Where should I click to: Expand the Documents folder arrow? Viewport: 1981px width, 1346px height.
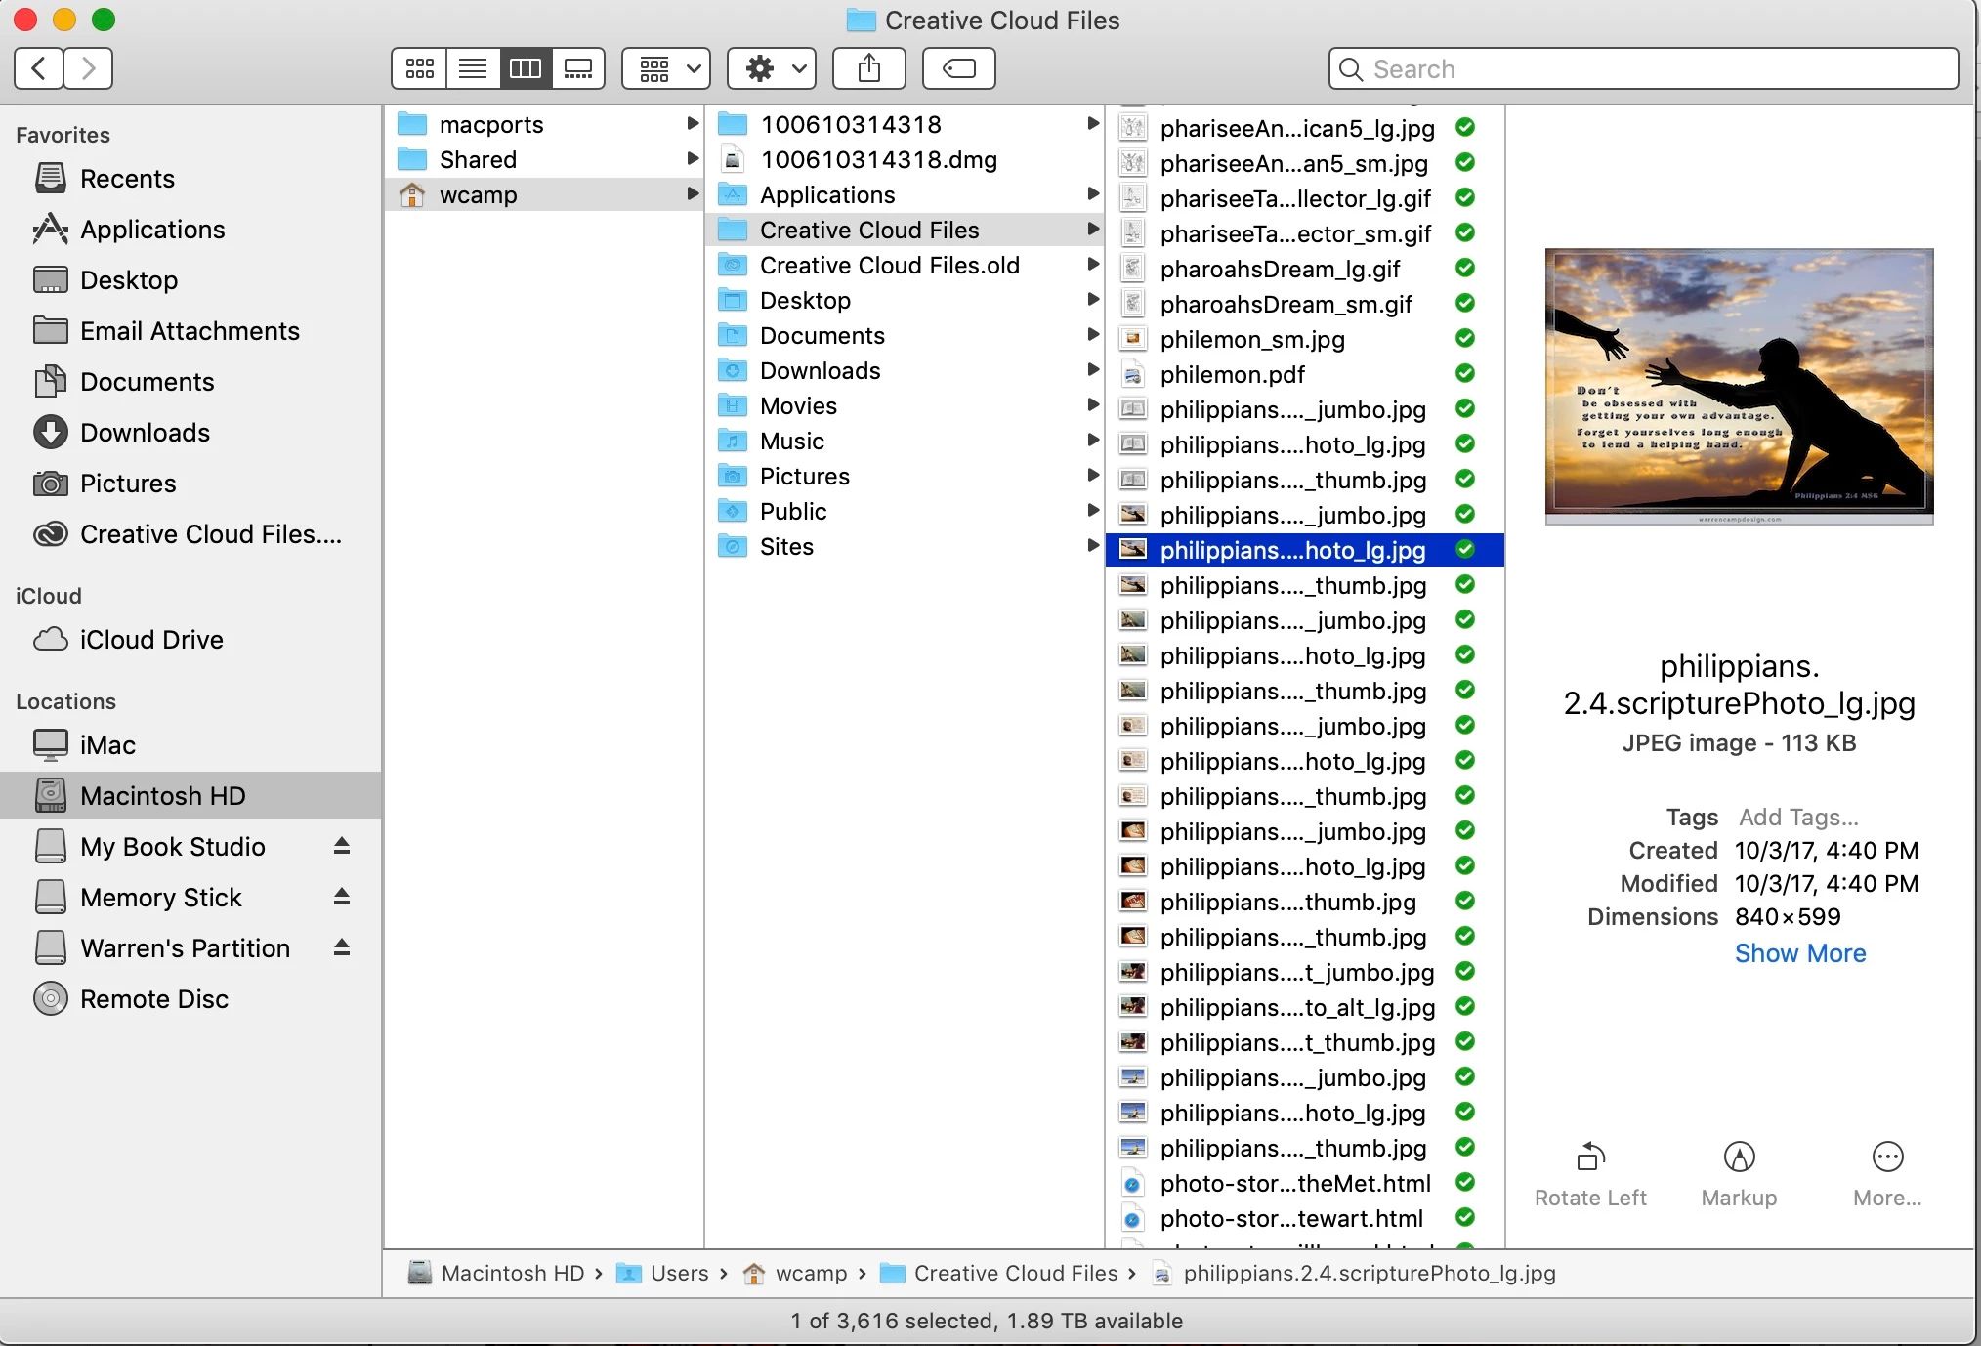[x=1093, y=335]
